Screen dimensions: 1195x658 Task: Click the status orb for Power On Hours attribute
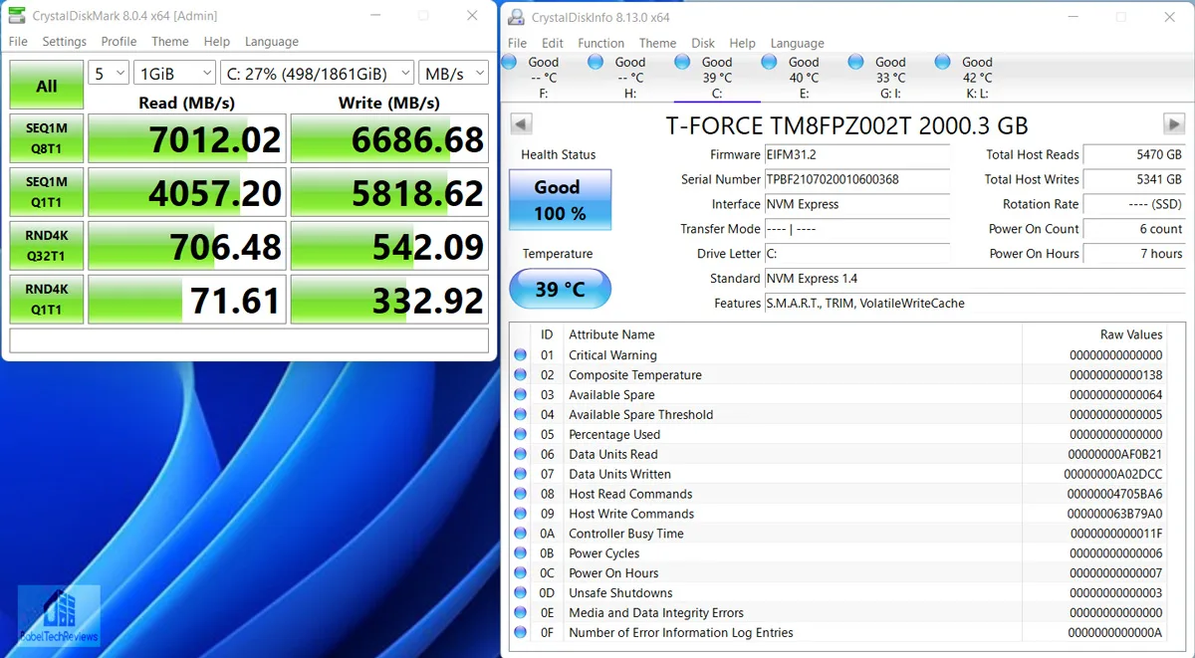521,573
